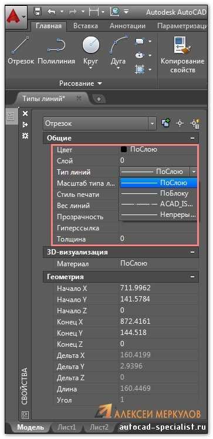Viewport: 213px width, 439px height.
Task: Close the Типы линий drawing tab
Action: [79, 99]
